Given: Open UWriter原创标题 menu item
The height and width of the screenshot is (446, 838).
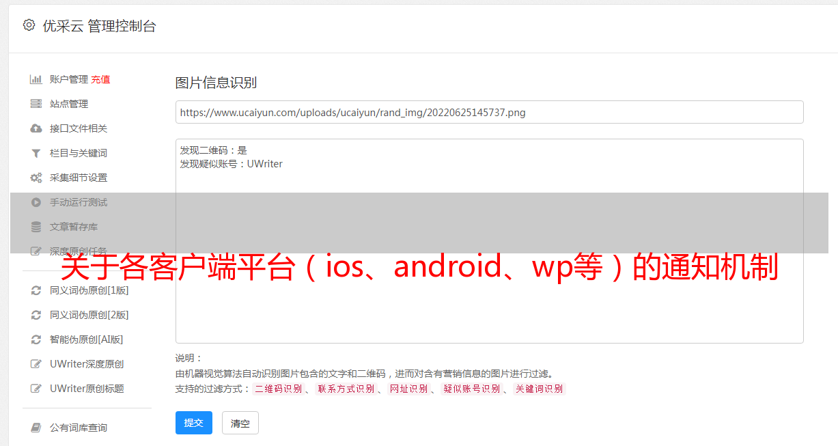Looking at the screenshot, I should [x=87, y=389].
